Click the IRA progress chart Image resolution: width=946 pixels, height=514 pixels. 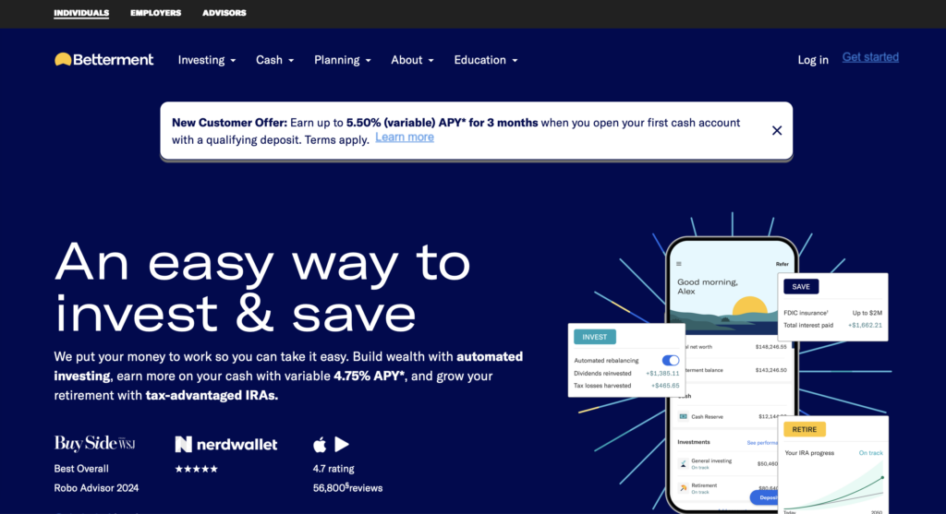(x=833, y=487)
